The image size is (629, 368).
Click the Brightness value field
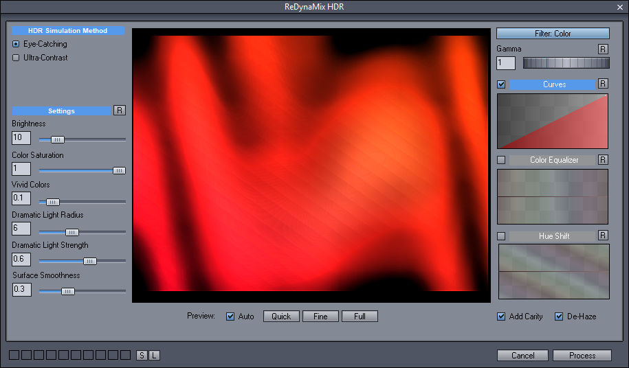pyautogui.click(x=21, y=137)
